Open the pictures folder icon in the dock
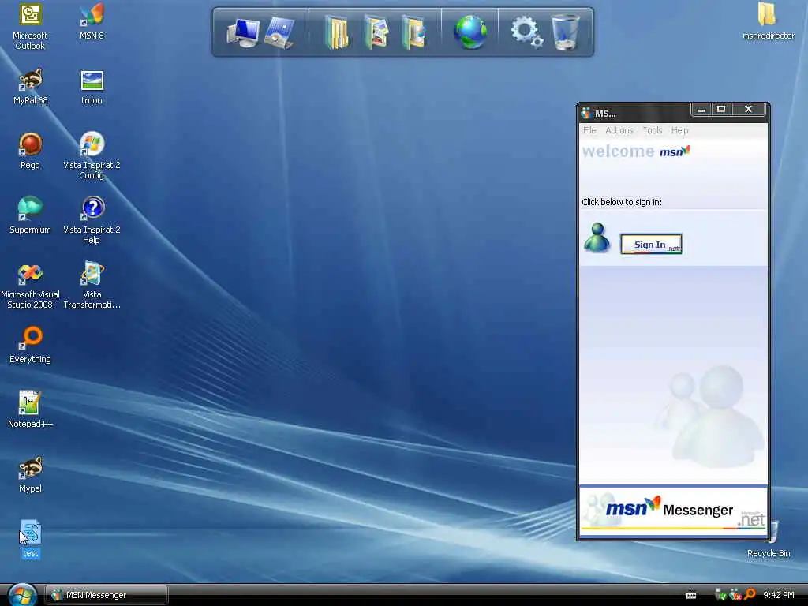This screenshot has width=808, height=606. point(376,32)
